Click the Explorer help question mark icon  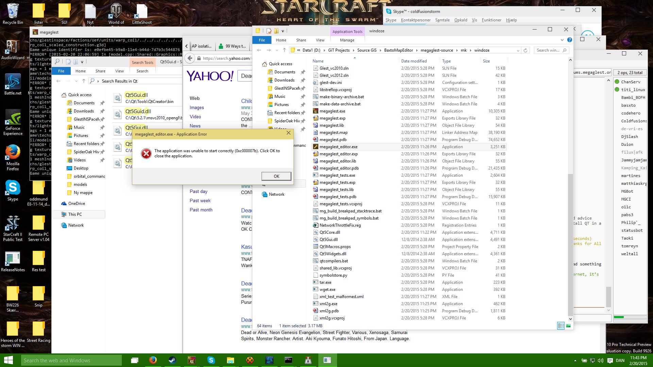pos(570,40)
